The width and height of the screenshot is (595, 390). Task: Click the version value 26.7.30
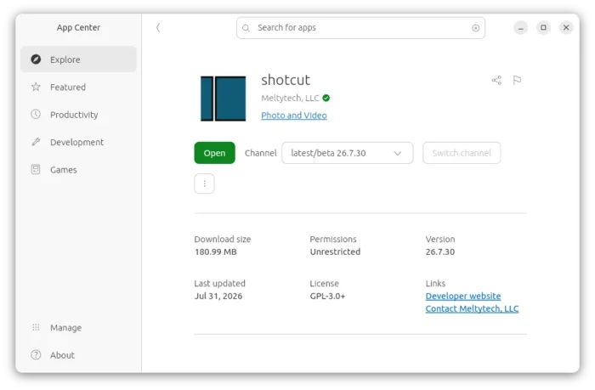(439, 252)
